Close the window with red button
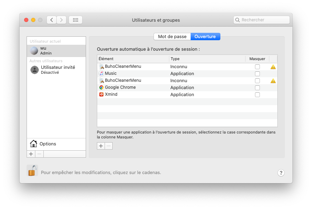 [x=26, y=20]
